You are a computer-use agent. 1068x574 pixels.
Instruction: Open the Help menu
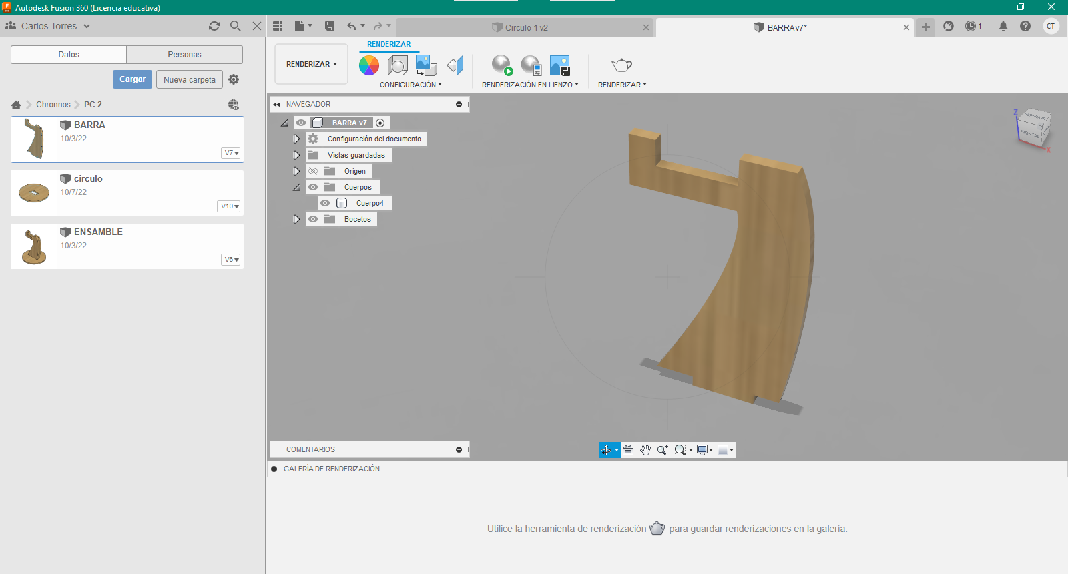point(1025,26)
